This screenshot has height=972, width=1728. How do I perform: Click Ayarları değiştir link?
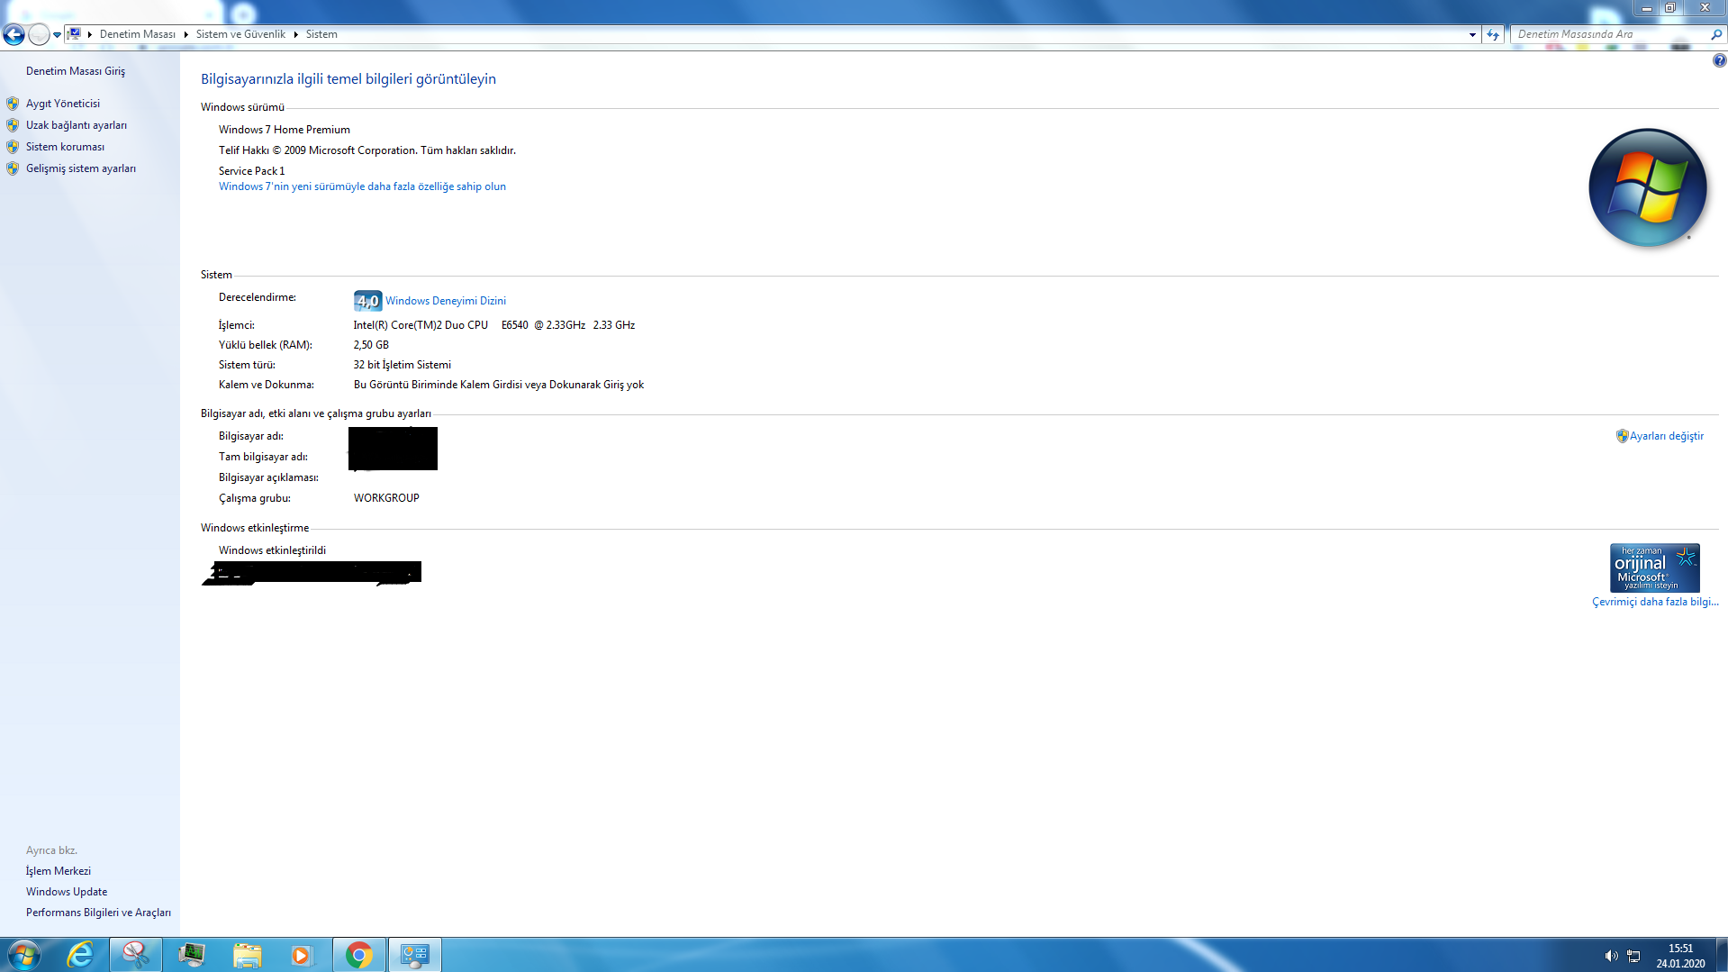(1667, 436)
